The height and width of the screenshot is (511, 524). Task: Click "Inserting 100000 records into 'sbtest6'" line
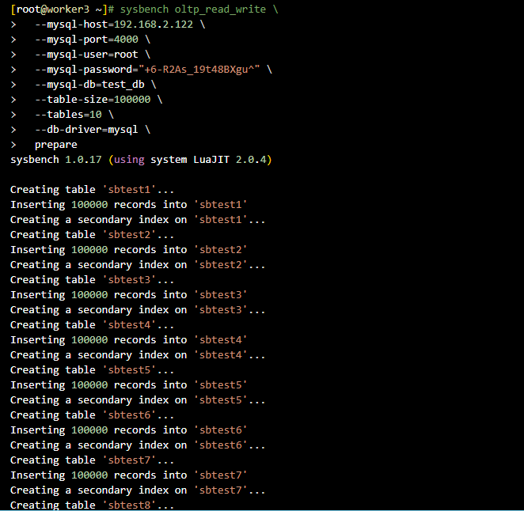pyautogui.click(x=129, y=430)
